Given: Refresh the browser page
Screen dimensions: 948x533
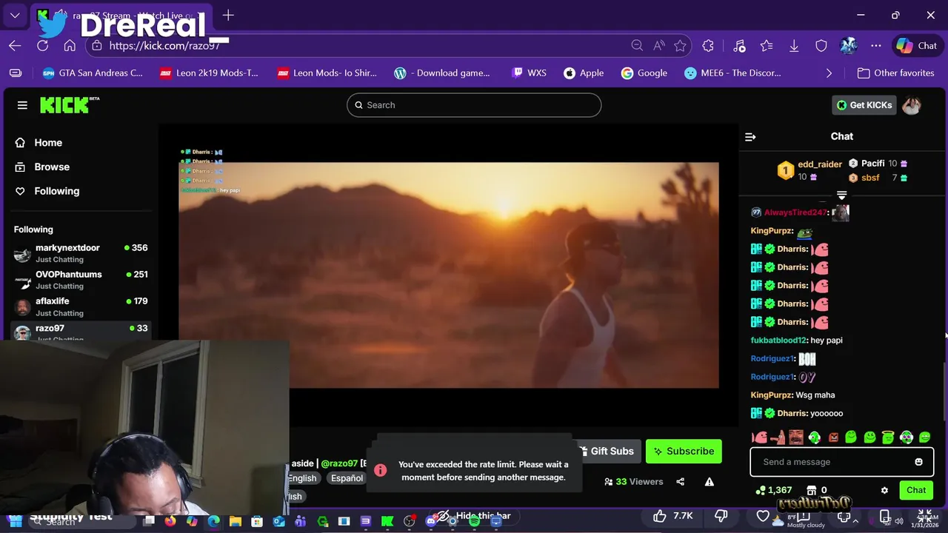Looking at the screenshot, I should coord(42,46).
